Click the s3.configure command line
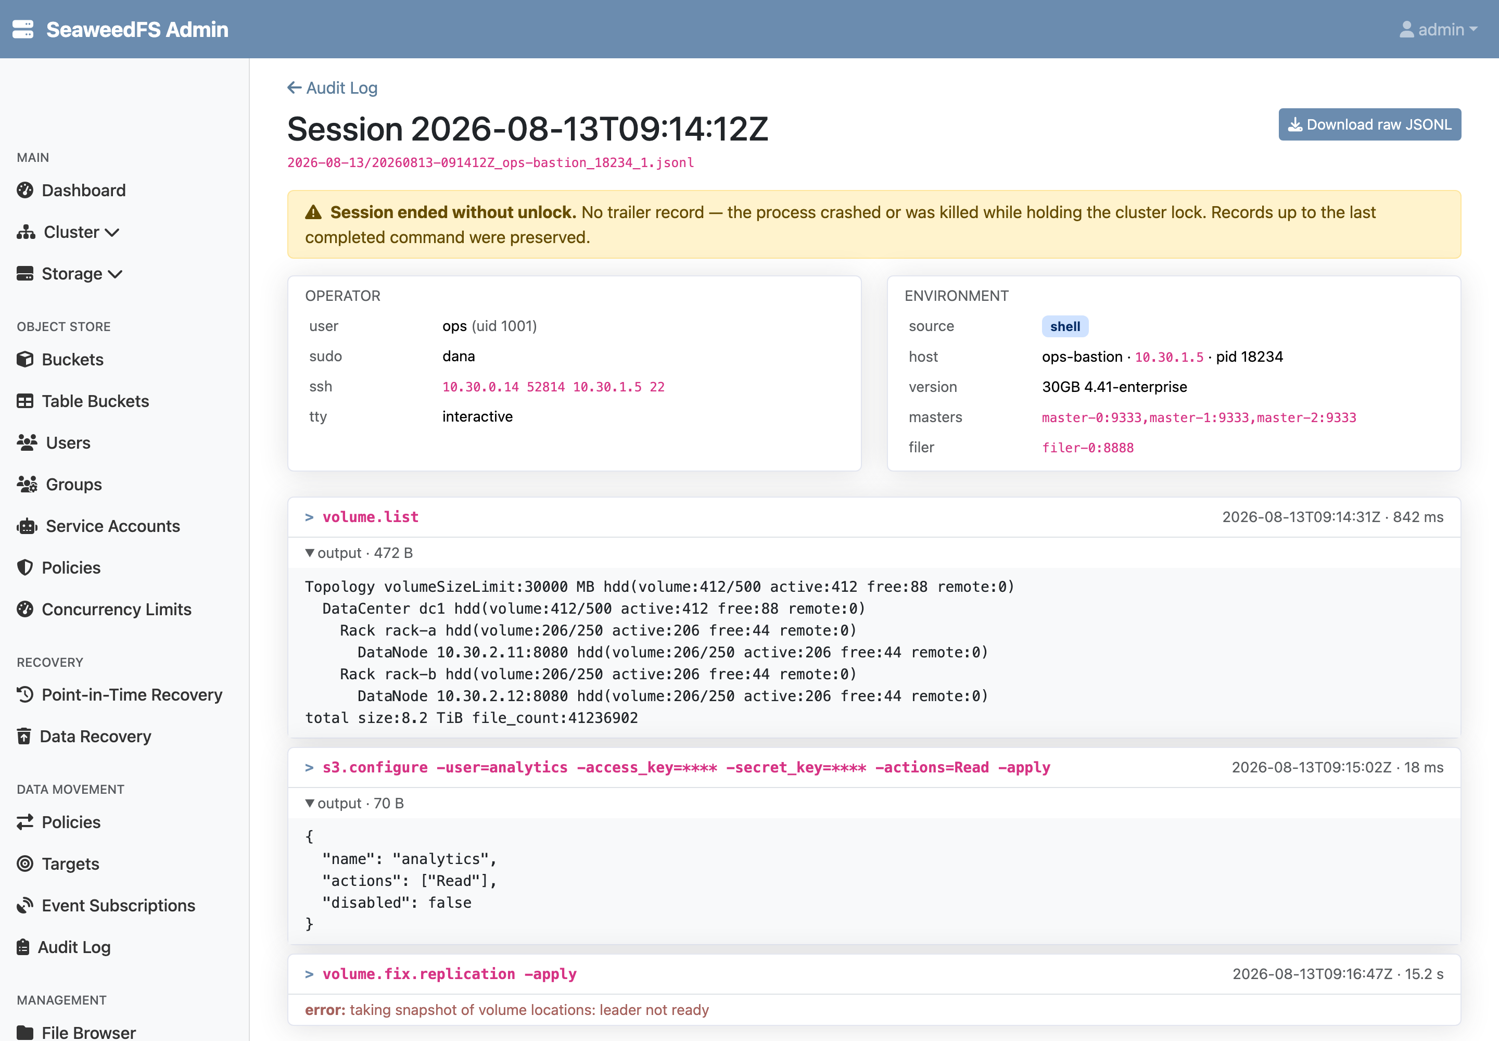1499x1041 pixels. (686, 768)
